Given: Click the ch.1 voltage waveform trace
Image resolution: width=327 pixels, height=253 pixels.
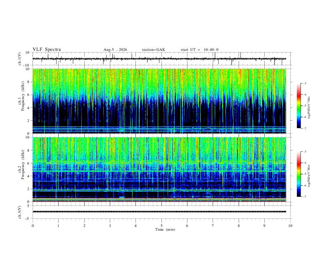Looking at the screenshot, I should (x=159, y=59).
